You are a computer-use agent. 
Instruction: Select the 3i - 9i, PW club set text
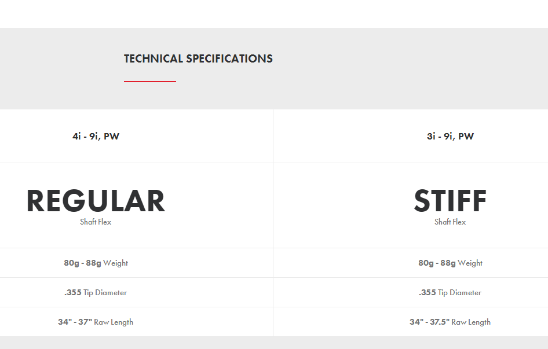pyautogui.click(x=450, y=137)
